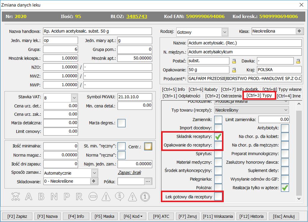The image size is (308, 222).
Task: Click the circled minus sign icon
Action: coord(93,196)
